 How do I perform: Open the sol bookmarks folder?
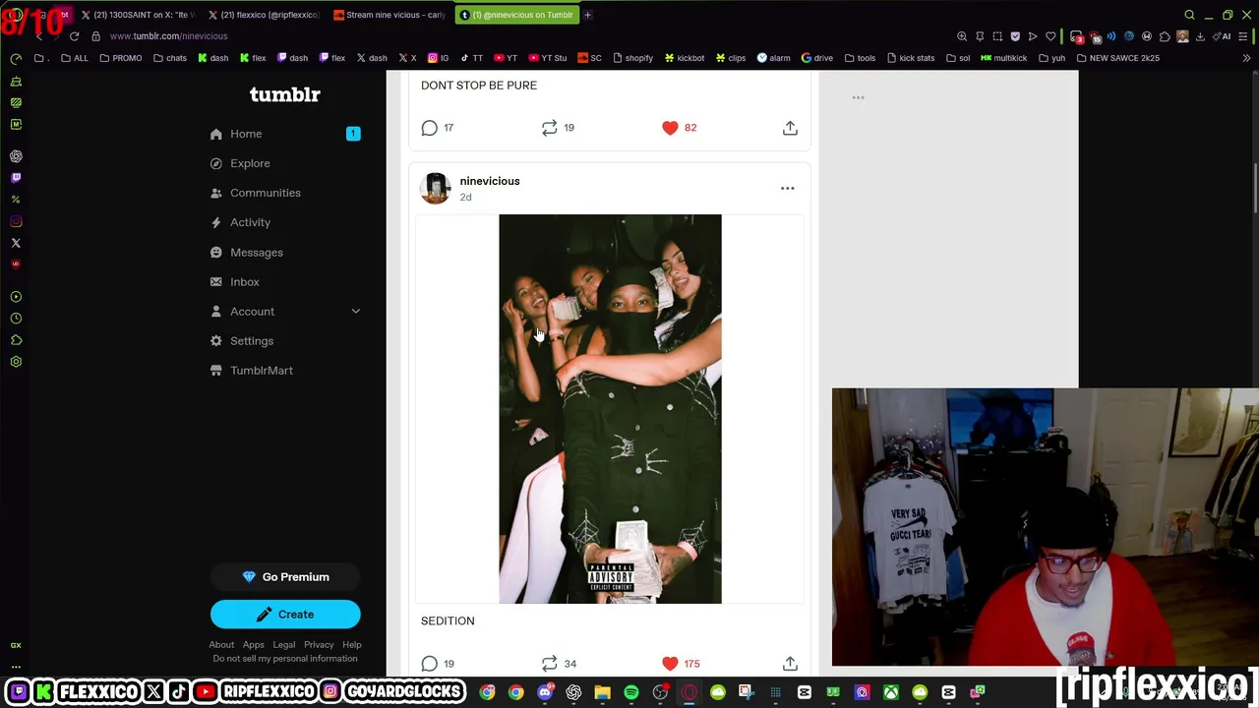coord(958,58)
